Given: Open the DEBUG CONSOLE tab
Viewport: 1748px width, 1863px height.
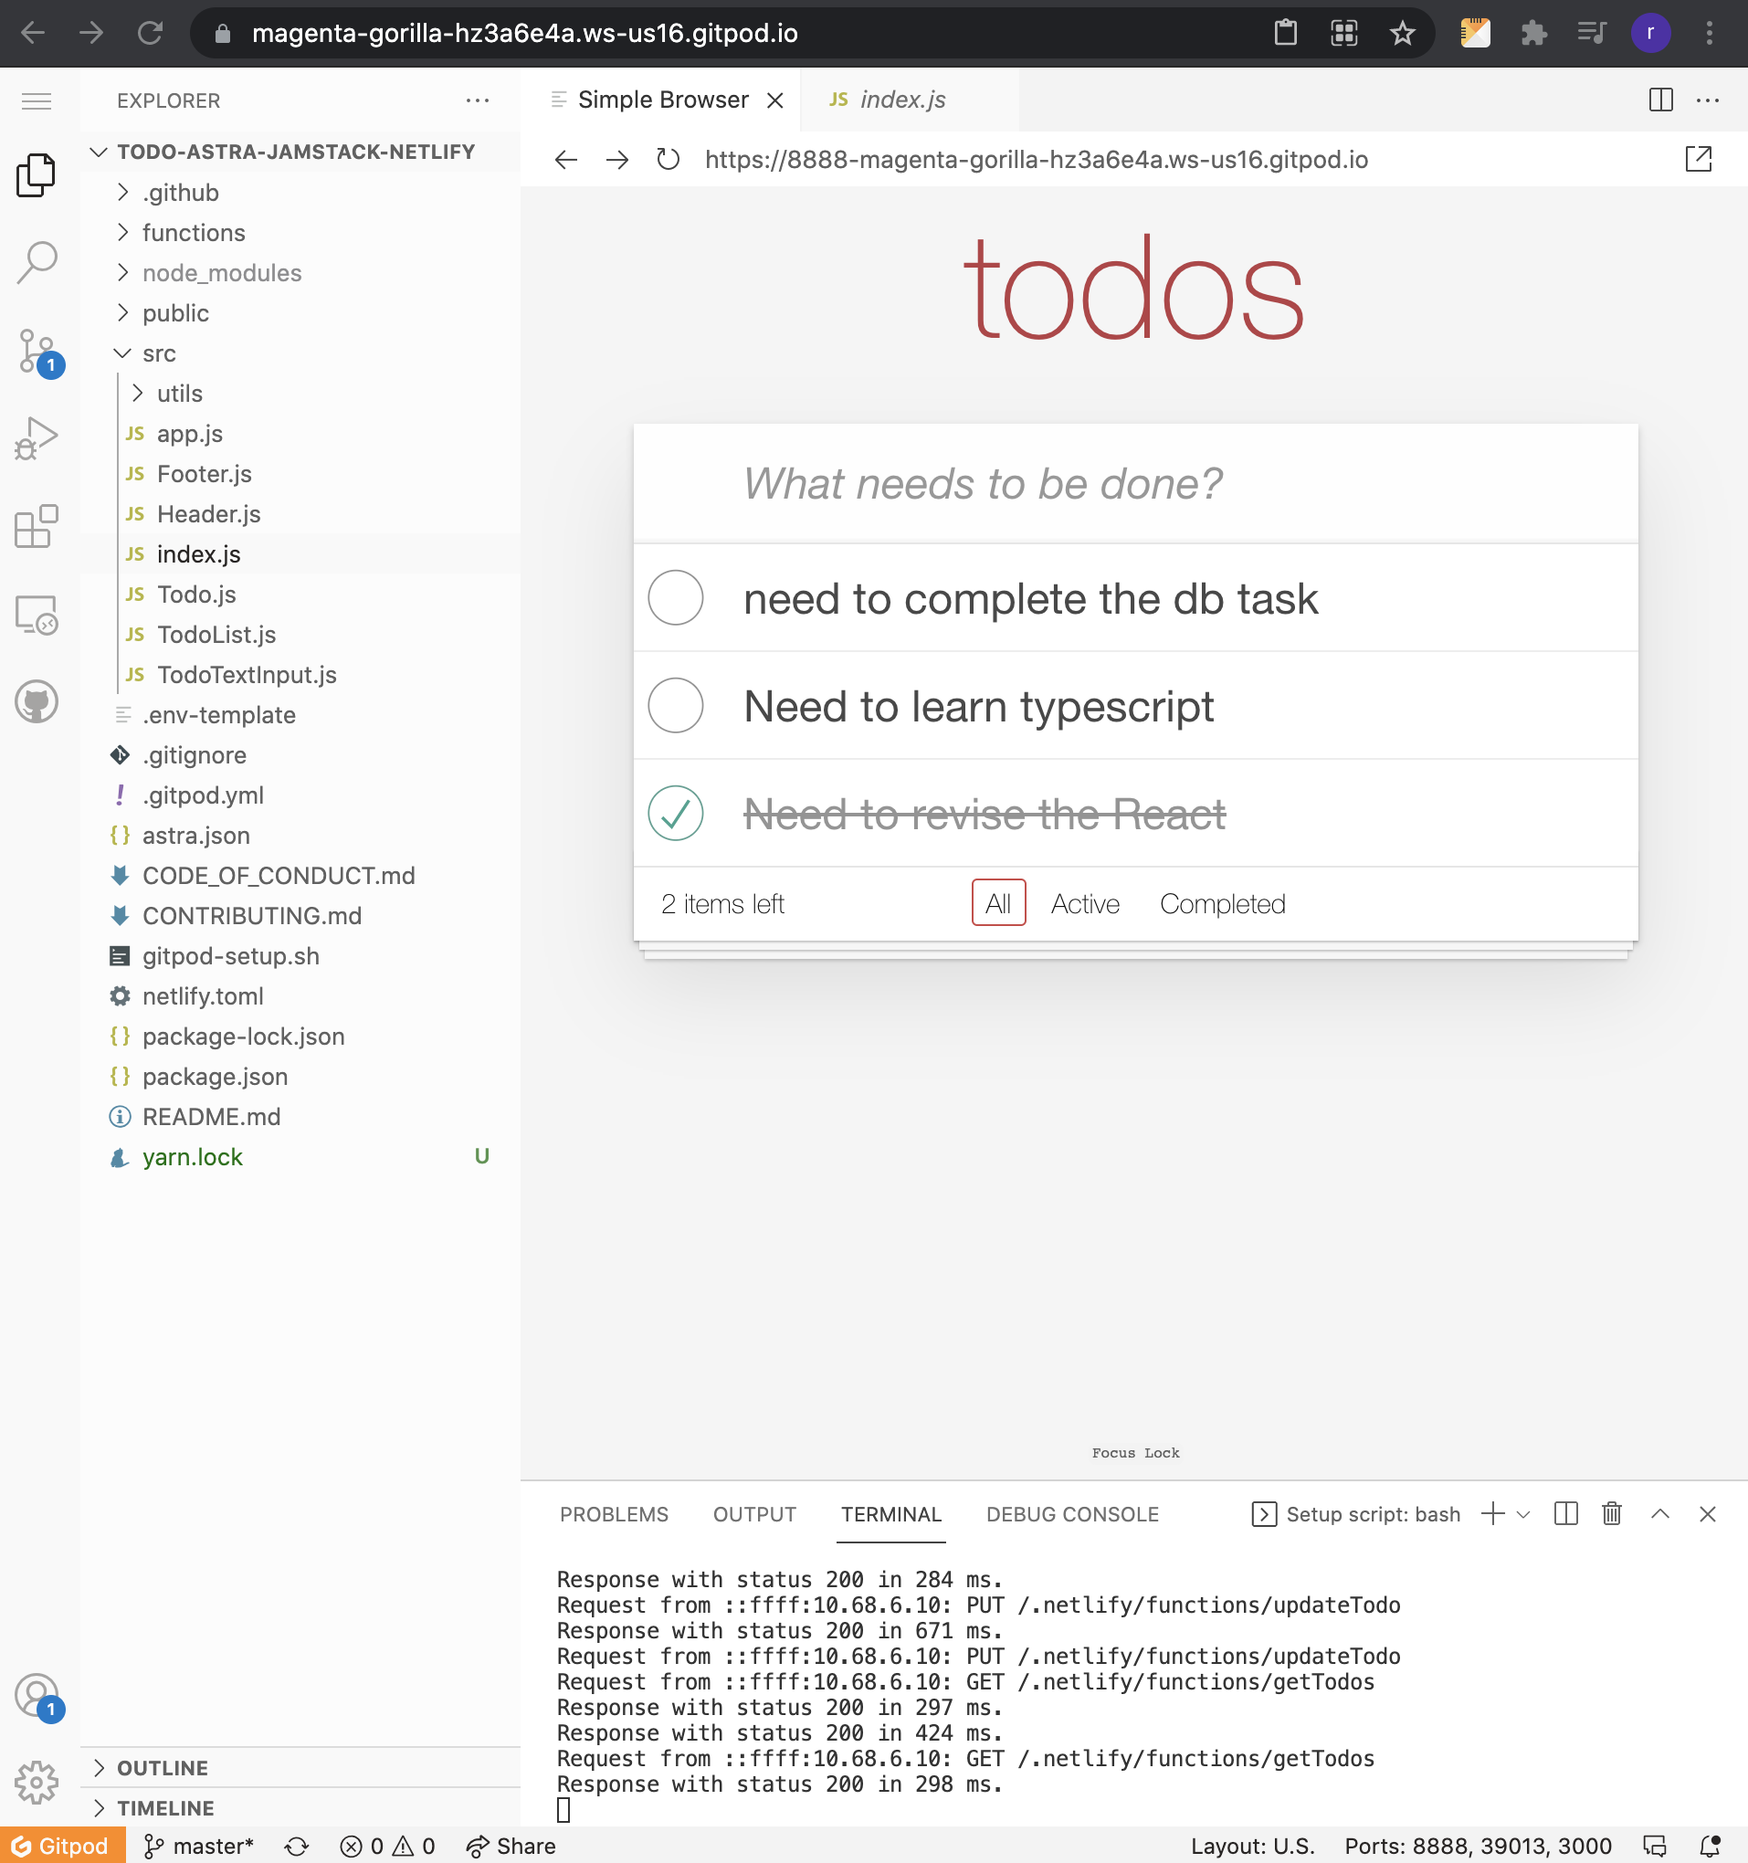Looking at the screenshot, I should tap(1071, 1512).
